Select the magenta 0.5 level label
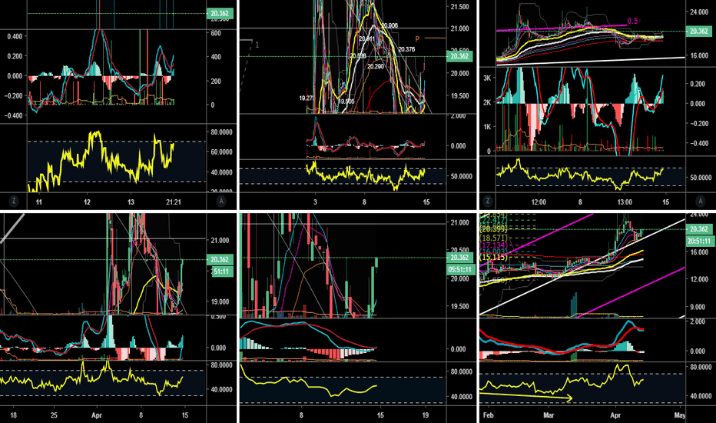Screen dimensions: 716x423 click(632, 21)
